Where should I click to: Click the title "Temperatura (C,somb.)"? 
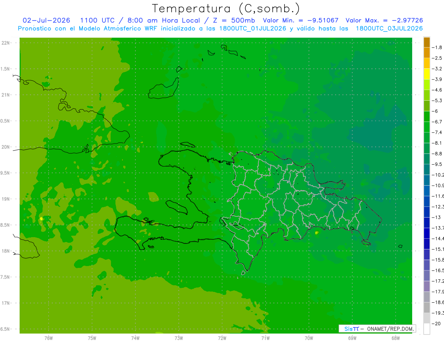[226, 9]
